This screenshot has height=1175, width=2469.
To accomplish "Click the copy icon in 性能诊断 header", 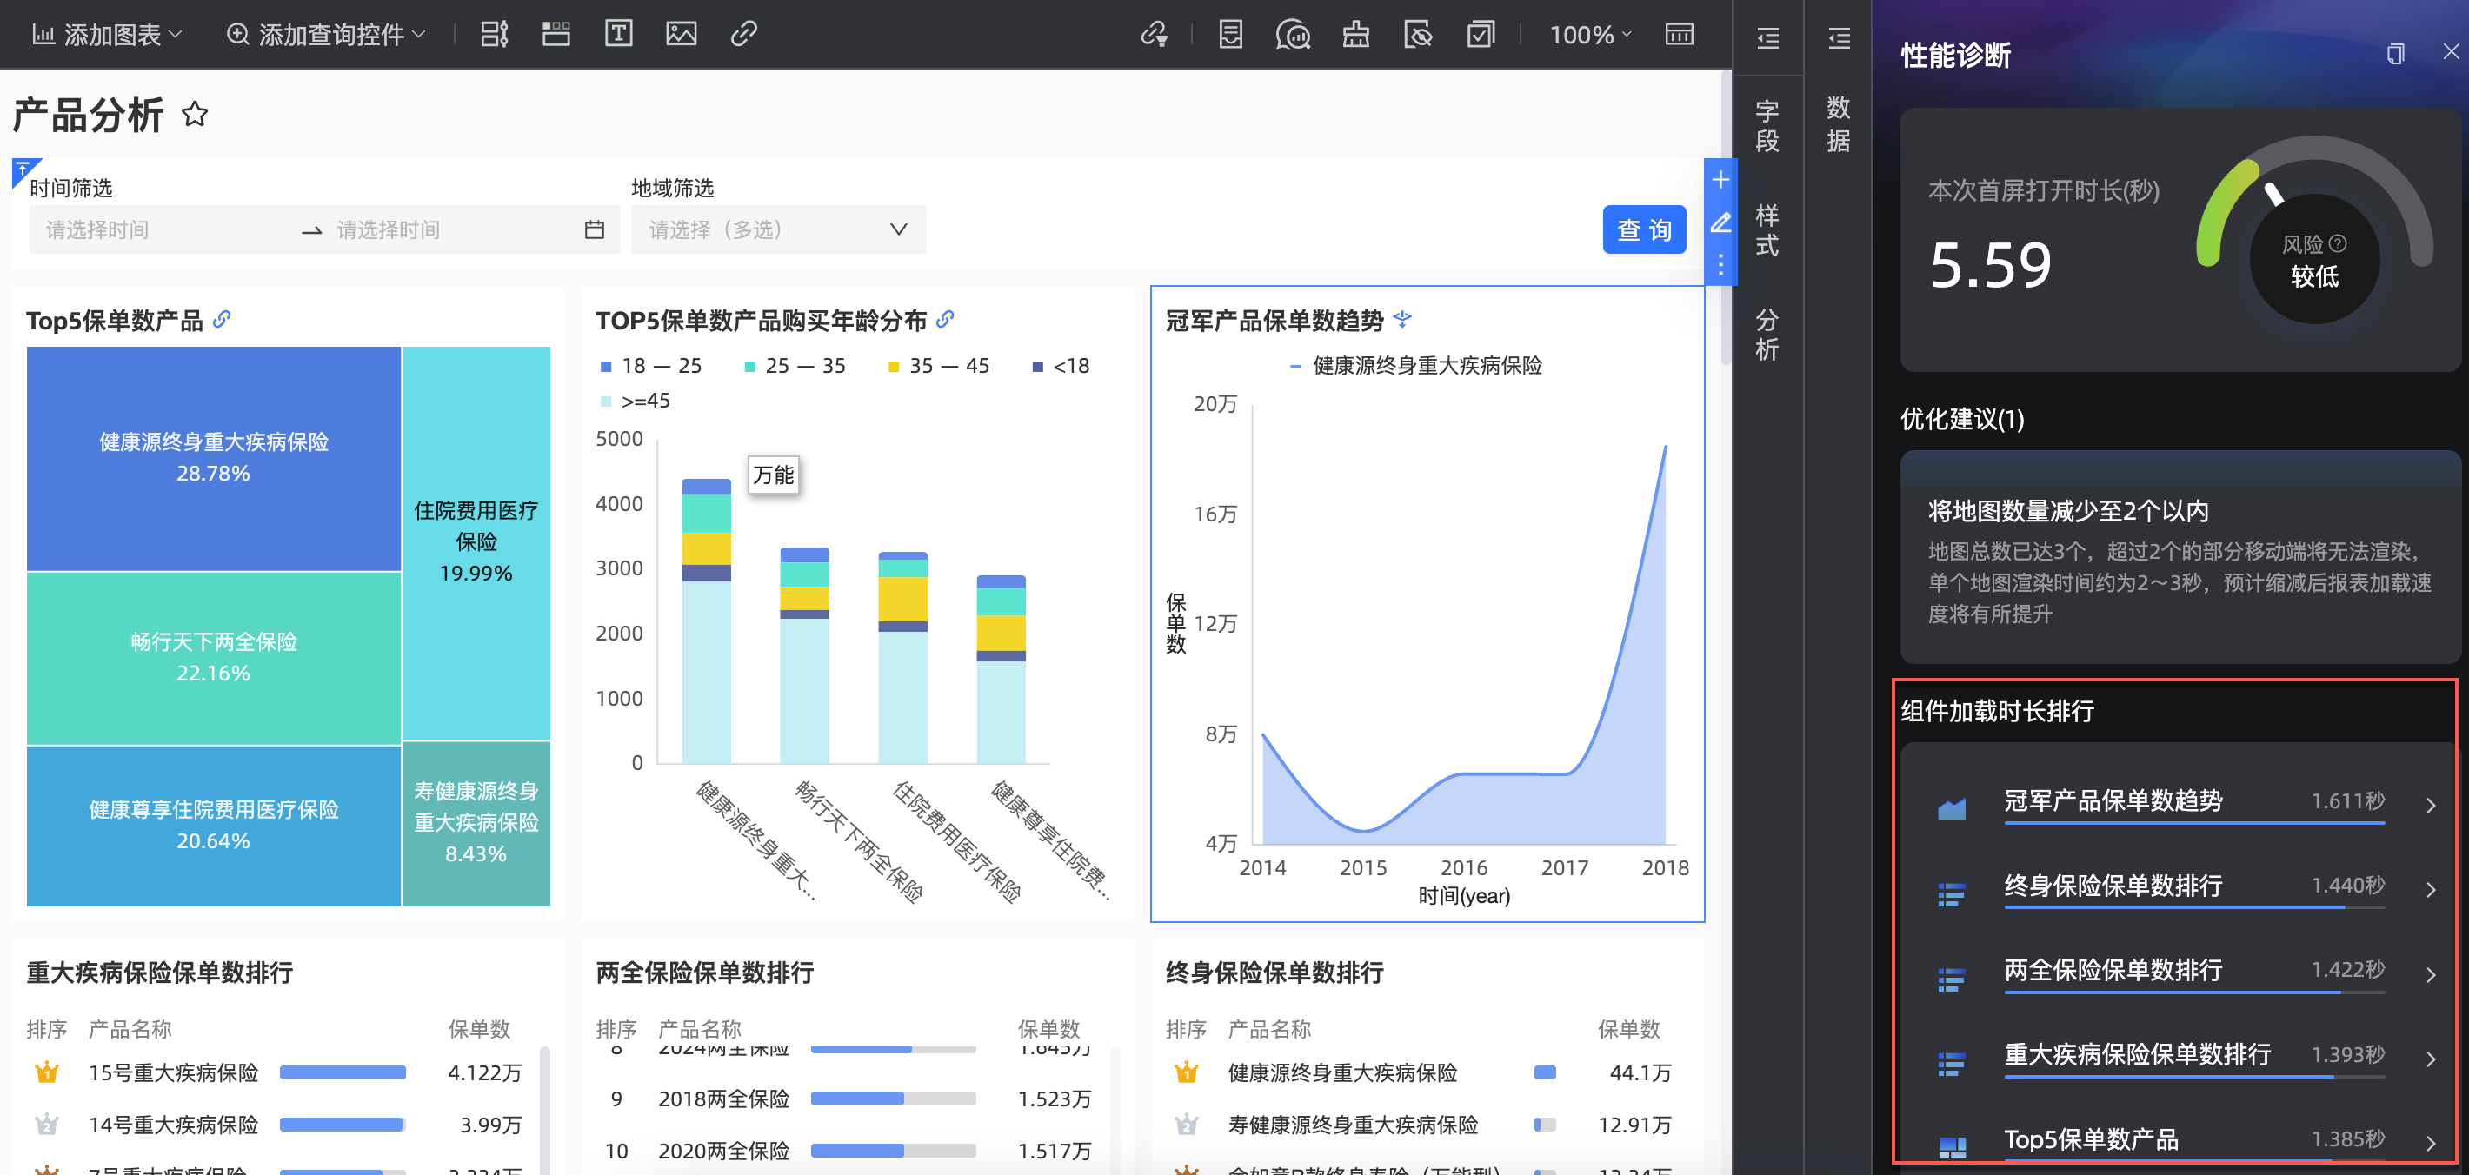I will click(x=2395, y=54).
